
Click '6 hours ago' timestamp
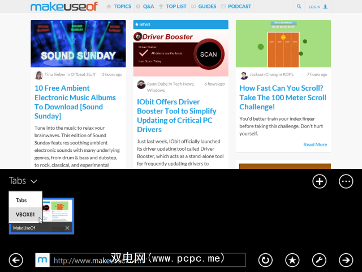[214, 84]
